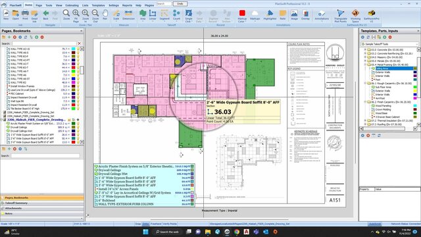Viewport: 421px width, 237px height.
Task: Collapse the 05.4 Metal Framing folder
Action: pyautogui.click(x=365, y=65)
